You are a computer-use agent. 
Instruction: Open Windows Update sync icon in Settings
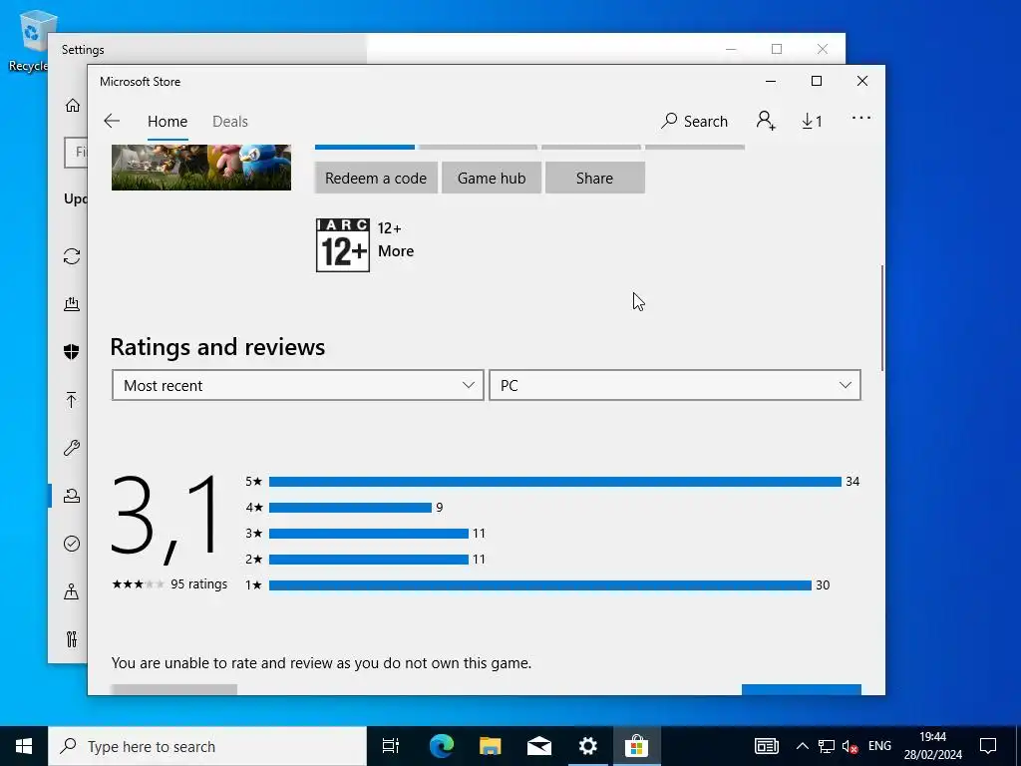click(x=72, y=256)
